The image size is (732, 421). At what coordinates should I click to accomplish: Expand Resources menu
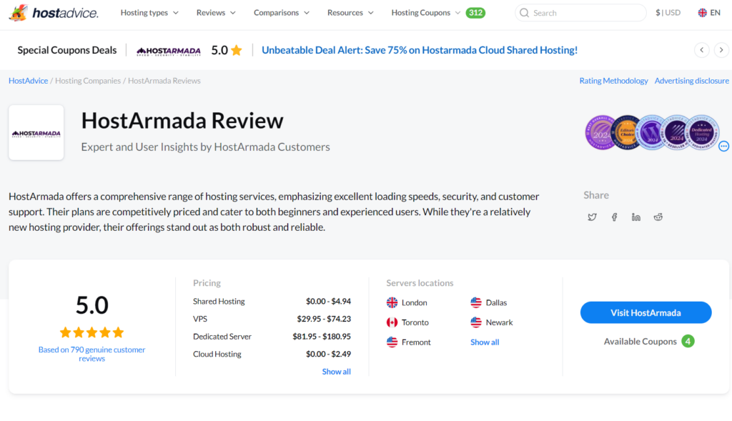[350, 13]
